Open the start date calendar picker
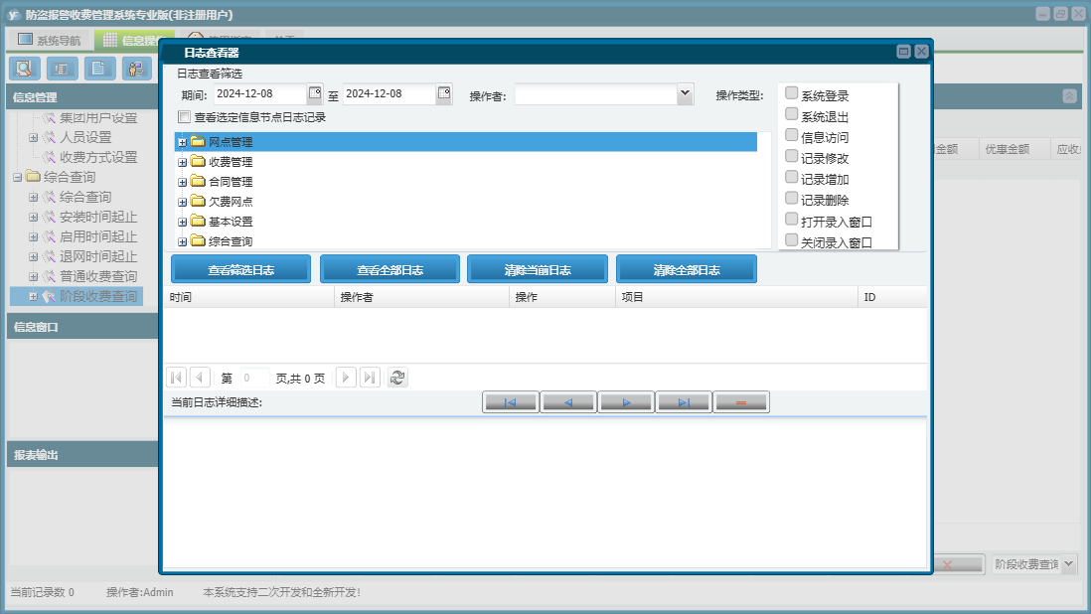This screenshot has height=614, width=1091. tap(315, 93)
